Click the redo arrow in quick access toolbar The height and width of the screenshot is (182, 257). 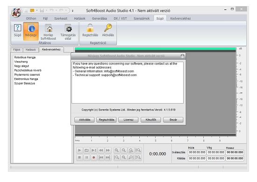point(61,10)
